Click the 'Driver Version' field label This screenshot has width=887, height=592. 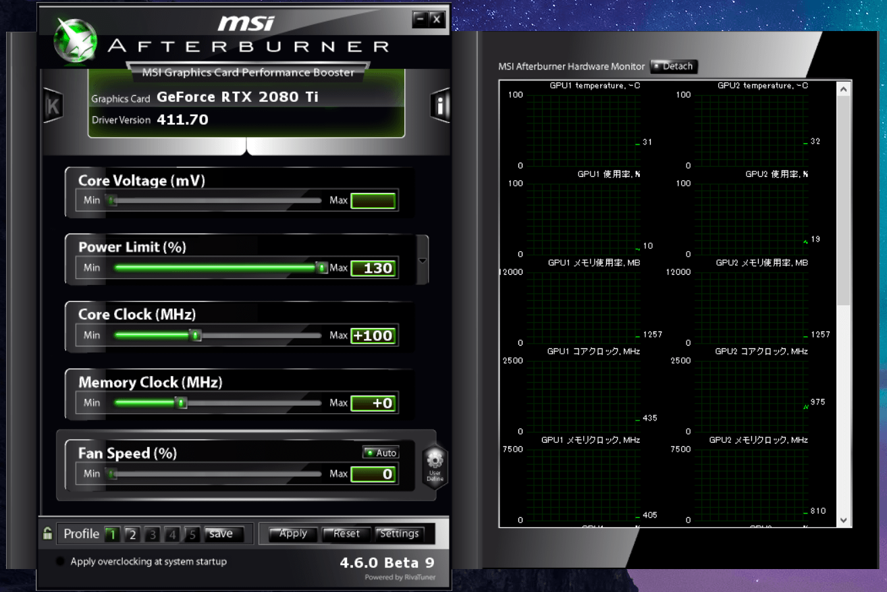122,120
